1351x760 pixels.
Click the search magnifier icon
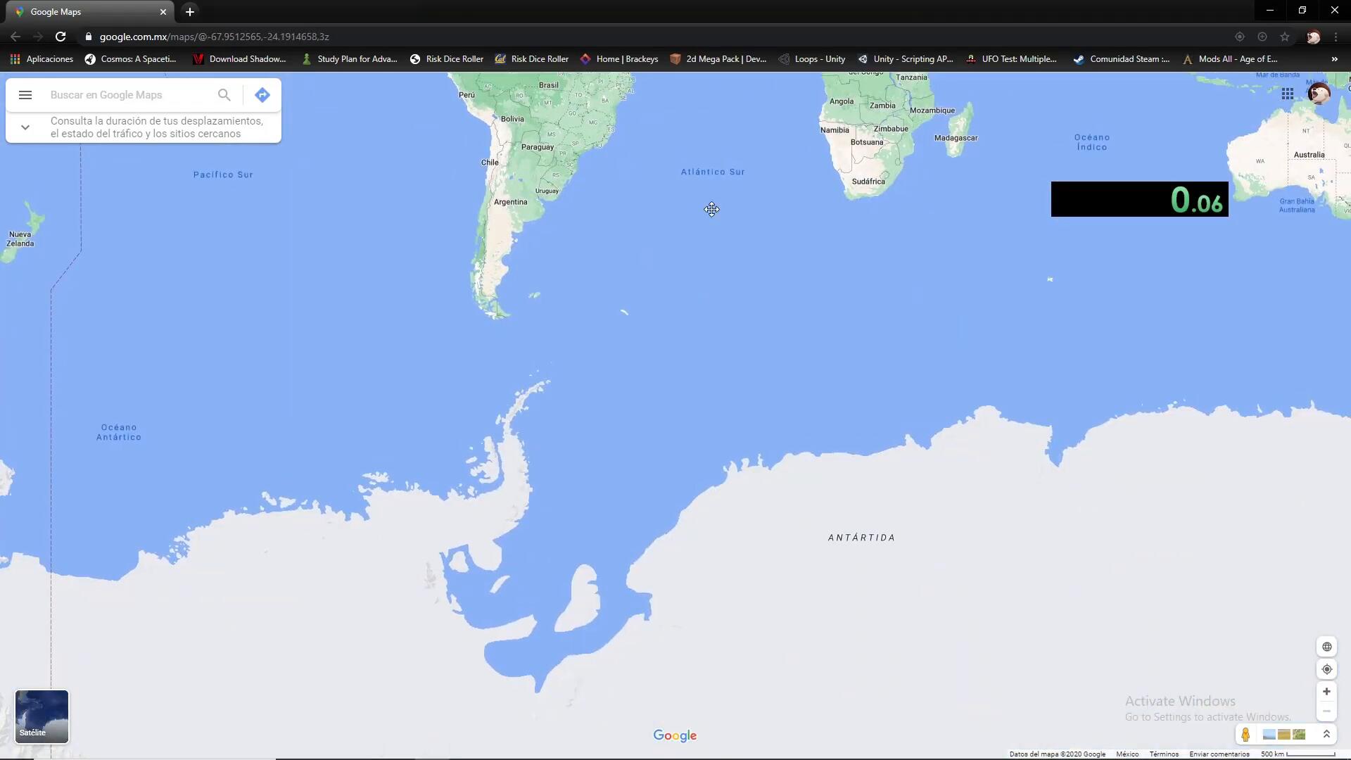[224, 95]
